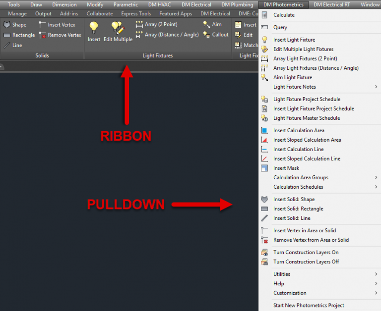Switch to the Featured Apps ribbon tab
The image size is (381, 311).
pos(176,14)
